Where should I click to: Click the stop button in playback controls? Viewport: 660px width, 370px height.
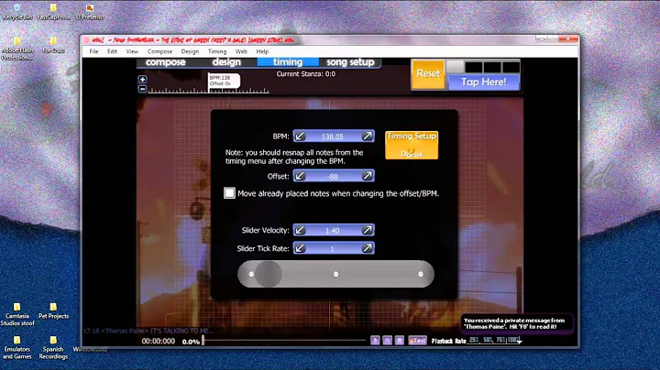tap(400, 340)
